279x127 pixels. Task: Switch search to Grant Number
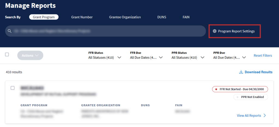tap(82, 17)
